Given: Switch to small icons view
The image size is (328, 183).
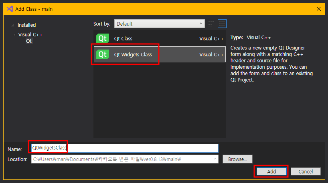Looking at the screenshot, I should point(211,24).
